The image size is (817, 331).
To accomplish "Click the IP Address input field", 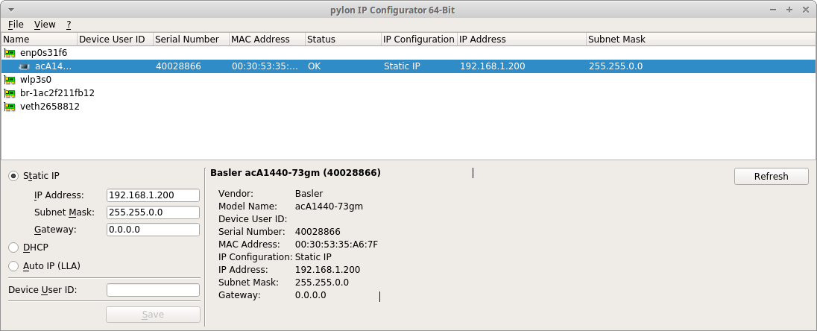I will click(154, 195).
